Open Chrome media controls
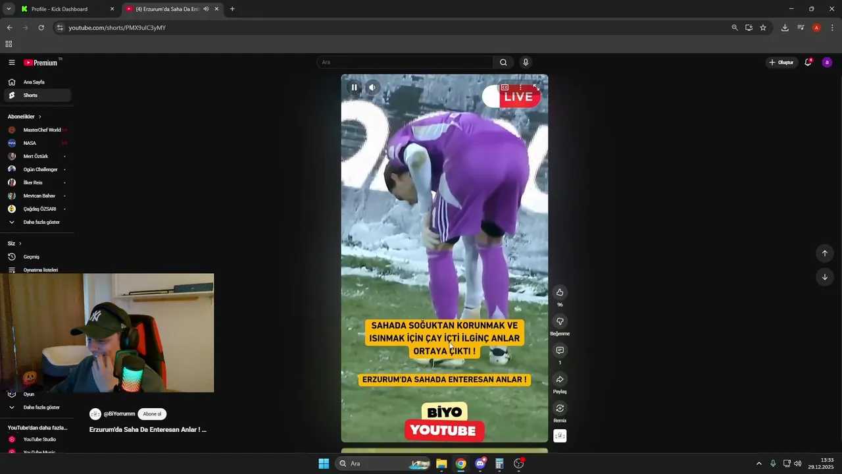Screen dimensions: 842x474 (801, 28)
